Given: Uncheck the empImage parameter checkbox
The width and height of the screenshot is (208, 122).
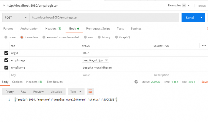Looking at the screenshot, I should coord(6,60).
